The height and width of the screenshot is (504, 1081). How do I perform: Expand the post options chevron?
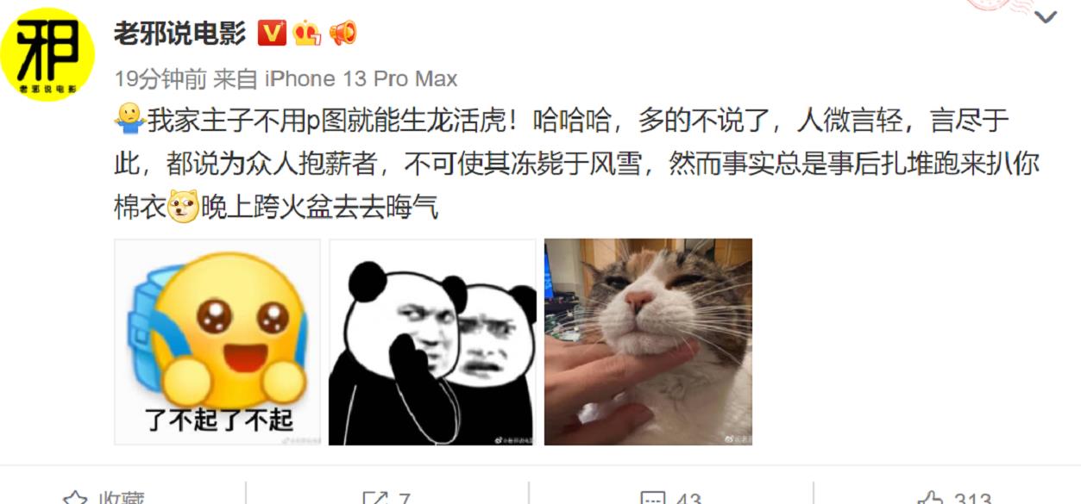click(x=1045, y=16)
